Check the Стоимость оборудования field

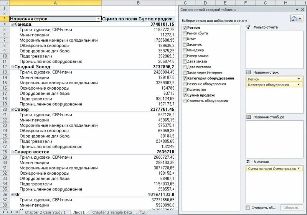pos(185,101)
